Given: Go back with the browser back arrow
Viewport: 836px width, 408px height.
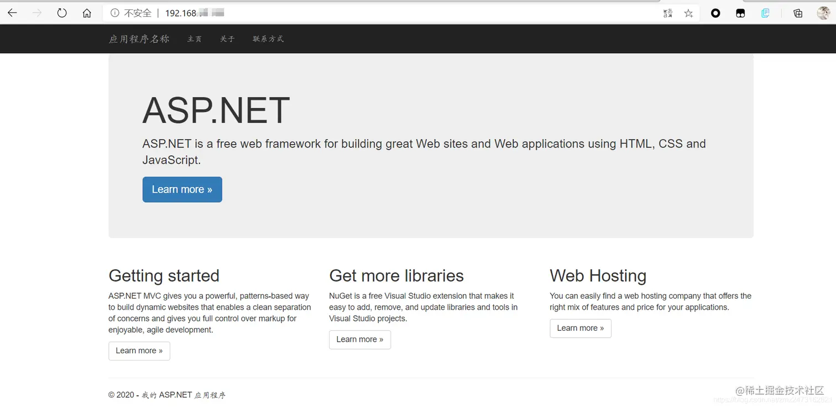Looking at the screenshot, I should coord(12,13).
